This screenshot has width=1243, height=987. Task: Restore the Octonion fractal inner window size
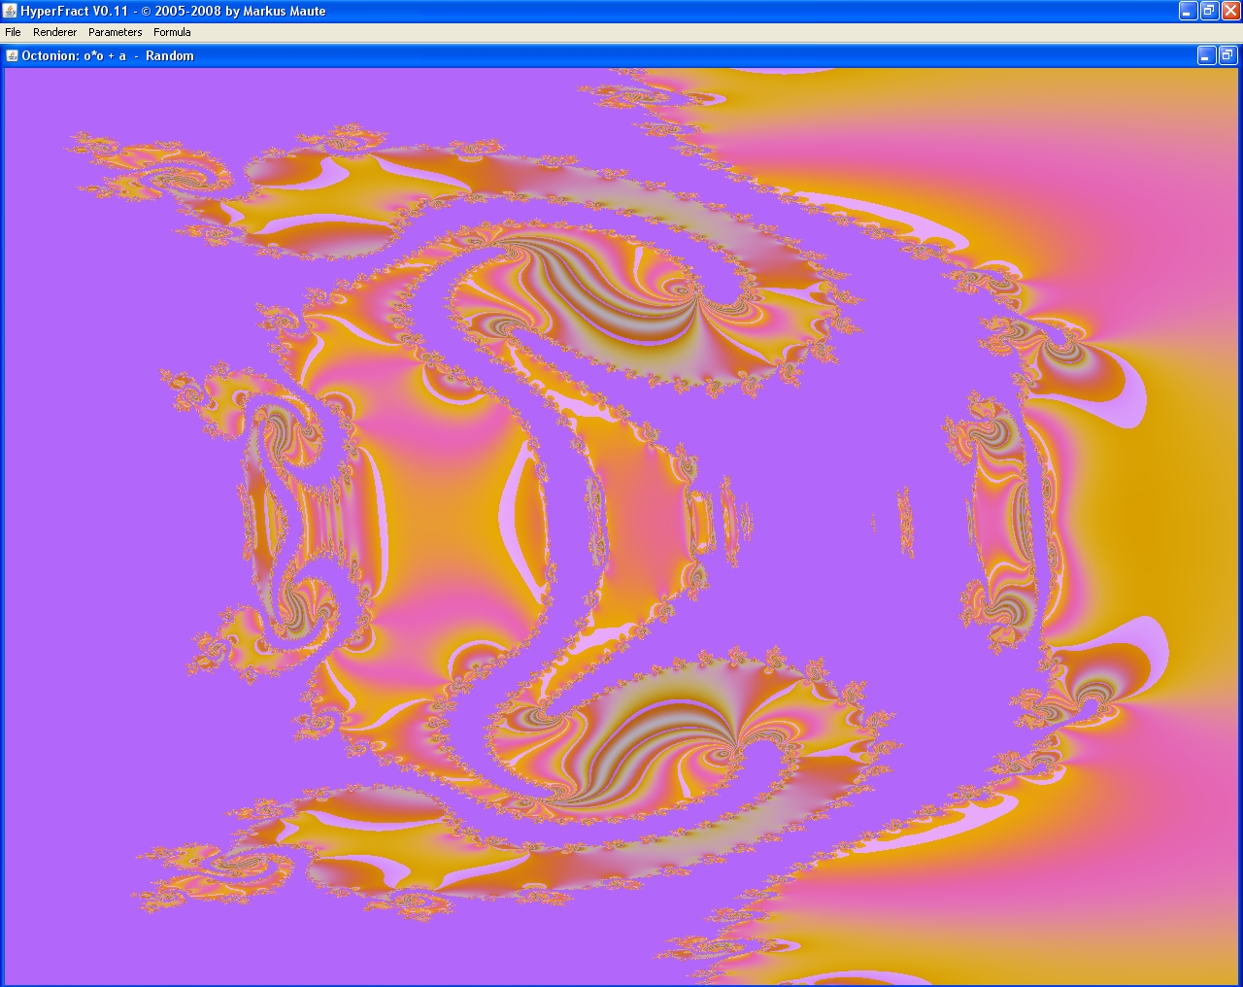[1227, 55]
